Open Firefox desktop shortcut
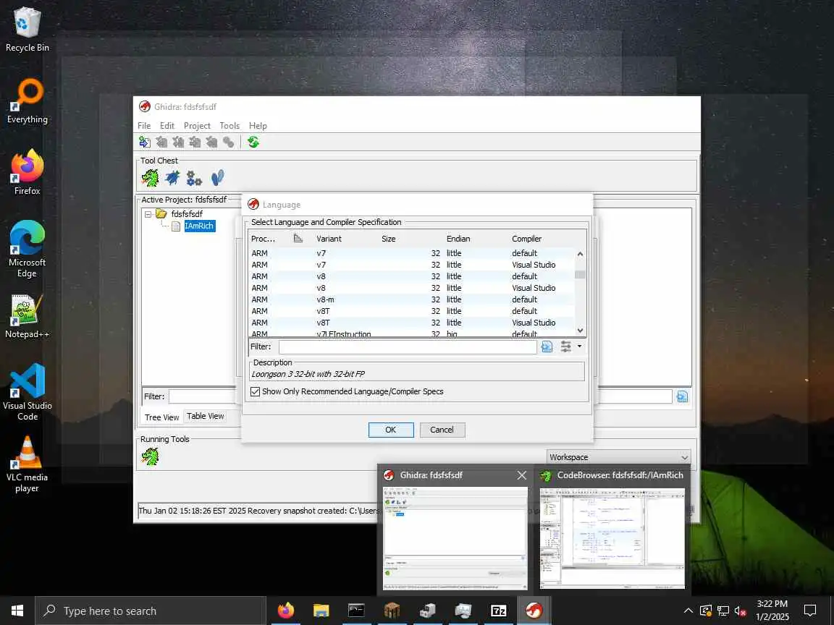834x625 pixels. 27,172
